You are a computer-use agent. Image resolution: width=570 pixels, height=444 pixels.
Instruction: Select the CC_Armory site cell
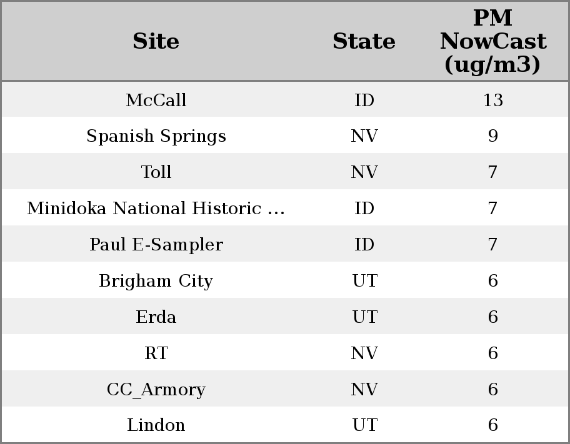[x=156, y=390]
